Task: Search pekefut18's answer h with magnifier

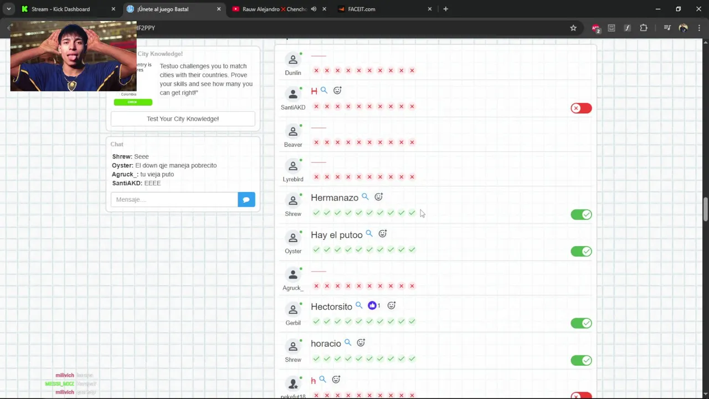Action: pos(322,380)
